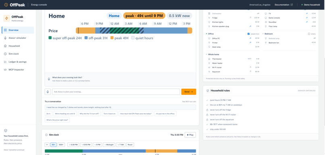The image size is (325, 155).
Task: Choose the 'Do it.' prompt chip
Action: coord(48,113)
